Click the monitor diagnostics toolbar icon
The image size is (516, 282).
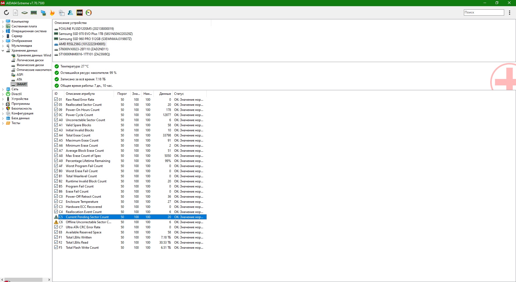click(x=43, y=13)
